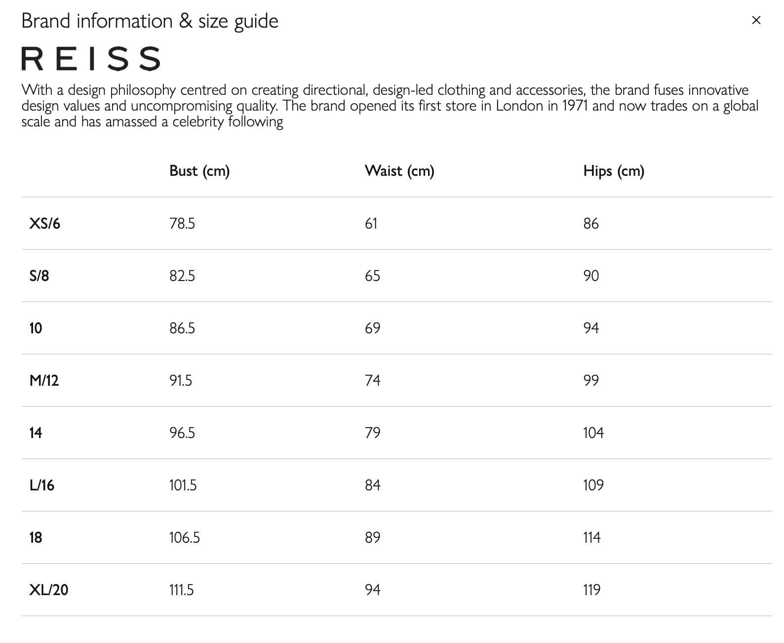The width and height of the screenshot is (784, 643).
Task: Click the 119 hips value
Action: click(x=592, y=590)
